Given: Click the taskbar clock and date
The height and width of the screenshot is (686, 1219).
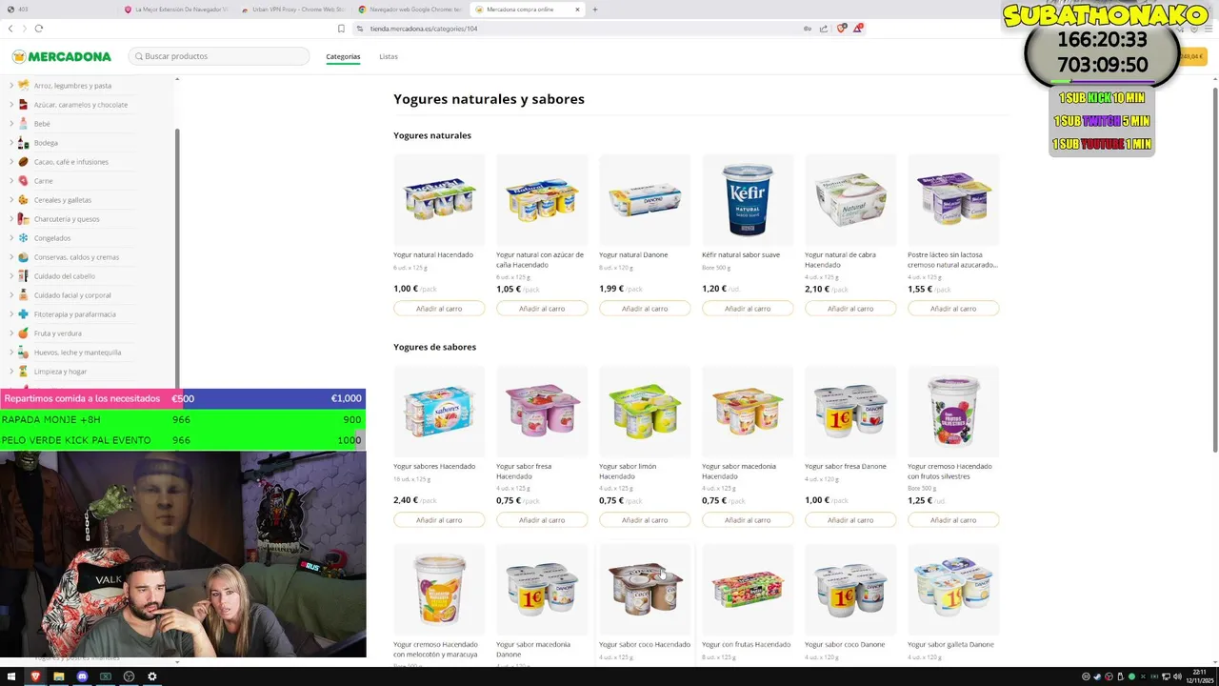Looking at the screenshot, I should coord(1198,676).
